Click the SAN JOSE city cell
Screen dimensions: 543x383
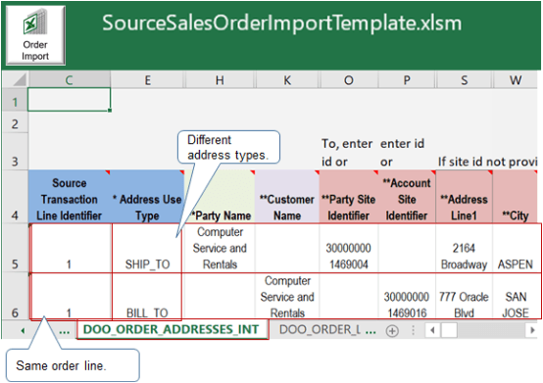click(x=516, y=297)
